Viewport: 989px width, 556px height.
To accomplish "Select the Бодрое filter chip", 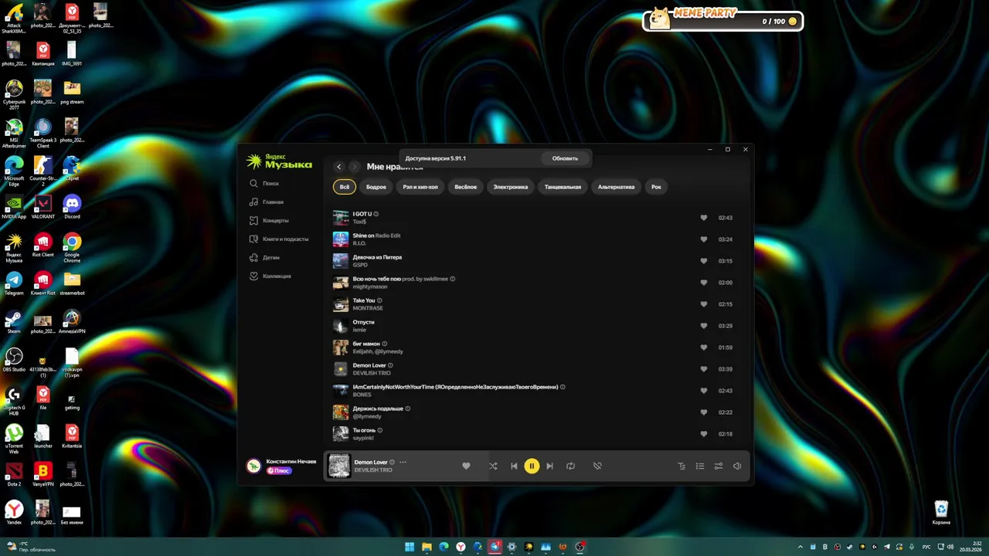I will [x=376, y=187].
